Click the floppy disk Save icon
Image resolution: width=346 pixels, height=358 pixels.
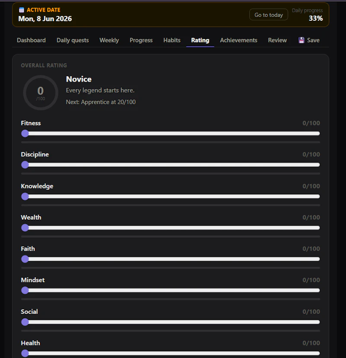click(x=301, y=40)
